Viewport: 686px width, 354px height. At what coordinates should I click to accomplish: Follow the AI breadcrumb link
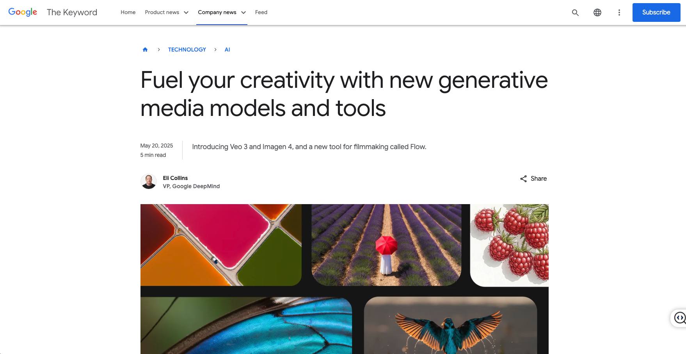[x=227, y=50]
